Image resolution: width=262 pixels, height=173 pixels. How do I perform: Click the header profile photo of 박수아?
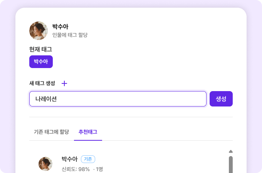[x=39, y=31]
